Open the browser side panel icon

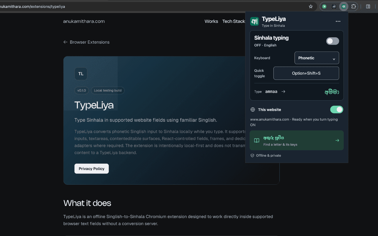(x=368, y=6)
